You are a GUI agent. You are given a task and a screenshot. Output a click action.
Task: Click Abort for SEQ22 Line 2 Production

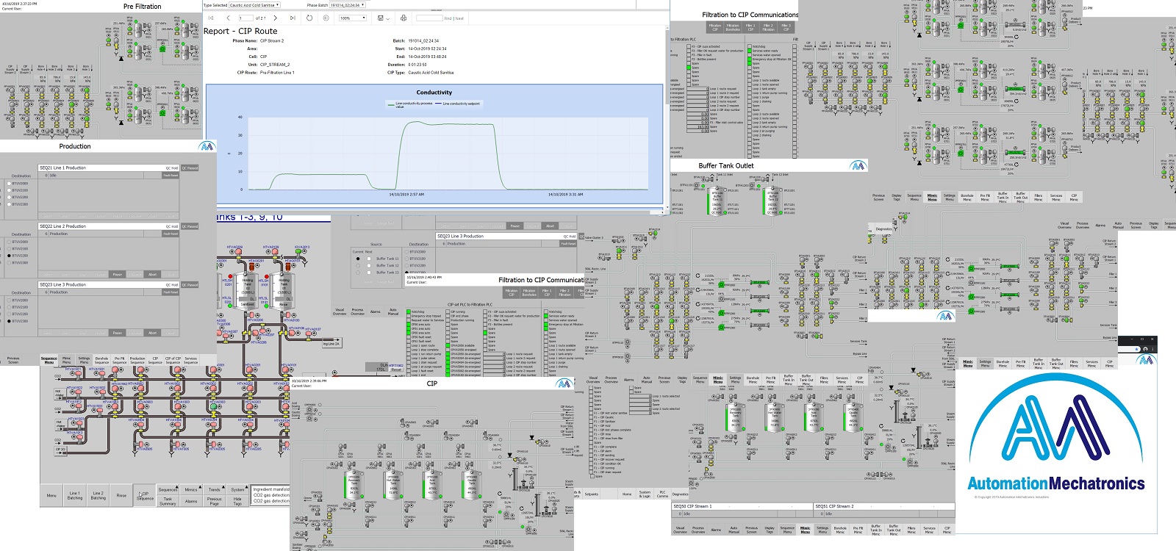tap(153, 275)
